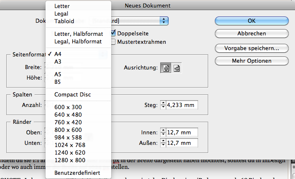The height and width of the screenshot is (179, 295).
Task: Click the Innen stepper arrows
Action: point(163,132)
